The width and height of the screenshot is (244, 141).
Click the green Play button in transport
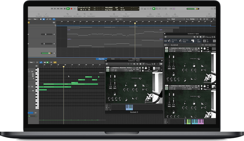coord(68,9)
